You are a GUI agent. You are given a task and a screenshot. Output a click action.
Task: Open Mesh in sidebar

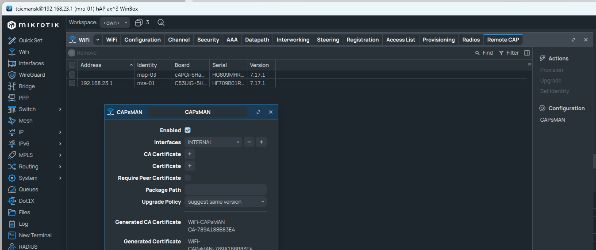tap(26, 120)
